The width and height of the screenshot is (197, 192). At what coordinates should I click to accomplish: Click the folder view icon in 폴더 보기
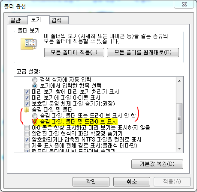[x=29, y=44]
